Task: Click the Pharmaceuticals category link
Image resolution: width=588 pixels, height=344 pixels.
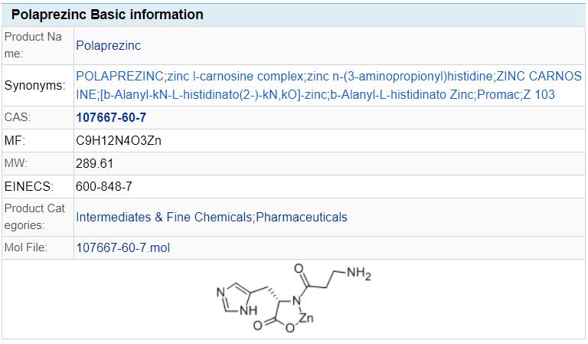Action: pos(302,217)
